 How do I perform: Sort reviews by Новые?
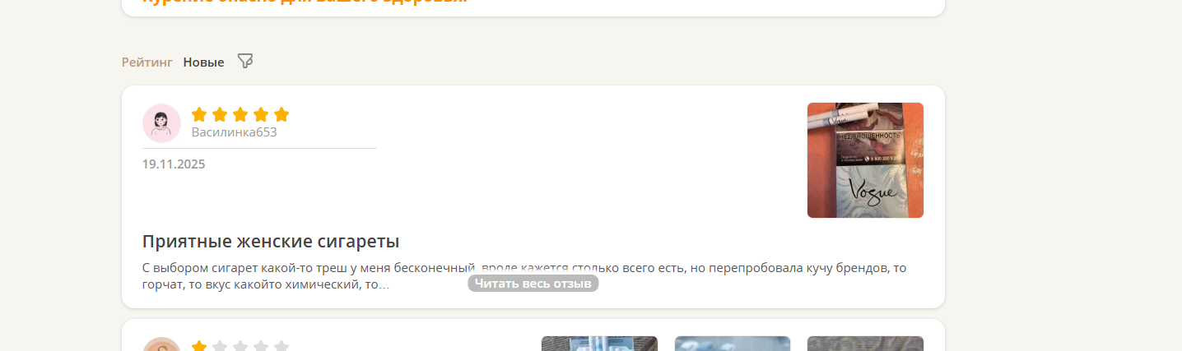[x=203, y=62]
